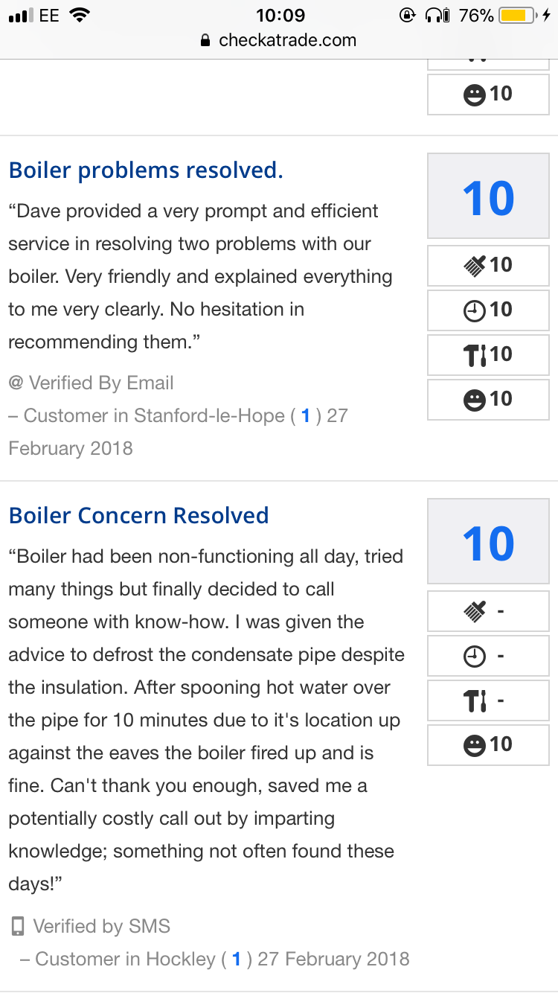Click courtesy smiley icon in Stanford-le-Hope review
The width and height of the screenshot is (558, 993).
474,400
